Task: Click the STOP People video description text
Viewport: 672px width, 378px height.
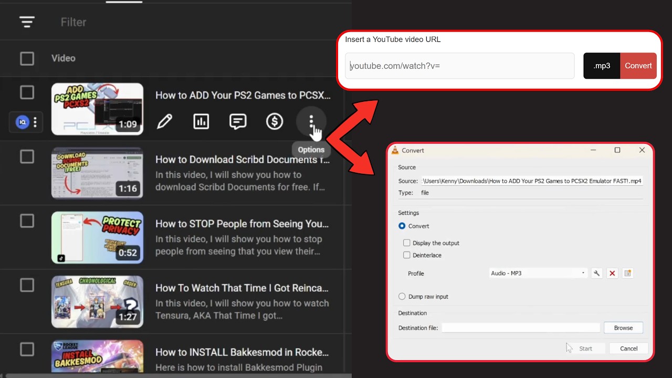Action: 239,245
